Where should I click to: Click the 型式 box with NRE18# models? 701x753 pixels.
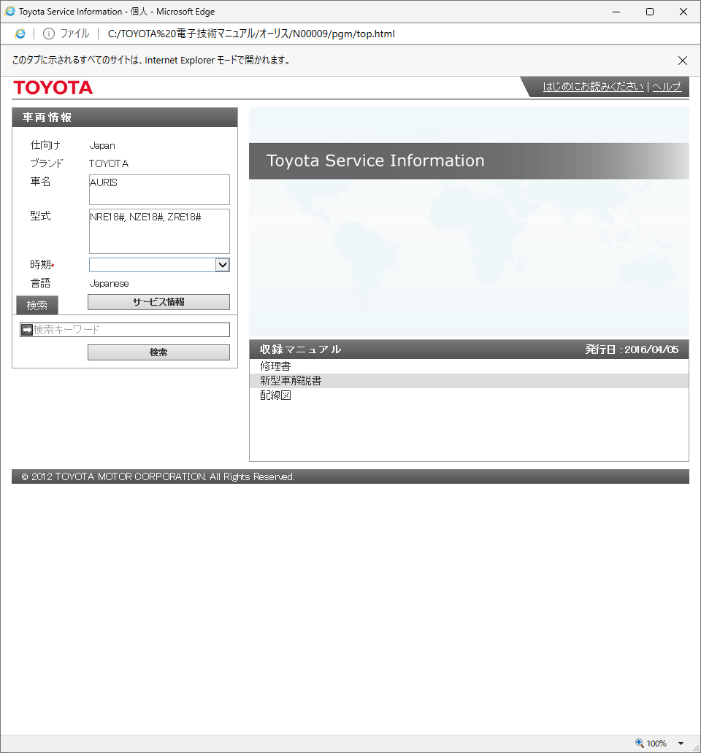(159, 231)
